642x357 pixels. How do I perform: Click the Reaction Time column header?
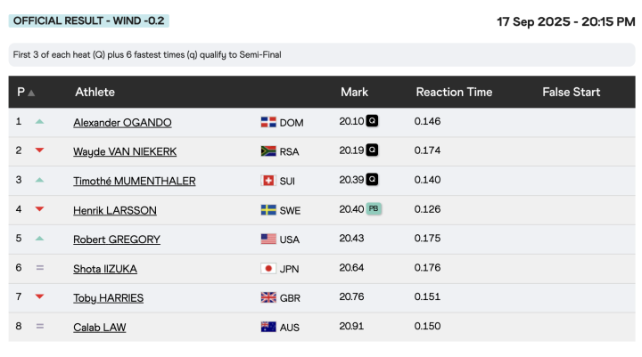[454, 92]
